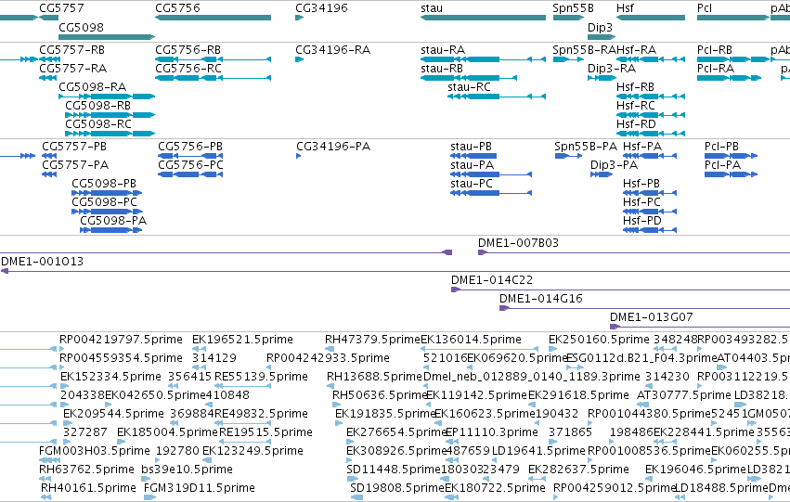790x502 pixels.
Task: Select transcript Hsf-RC
Action: [x=636, y=106]
